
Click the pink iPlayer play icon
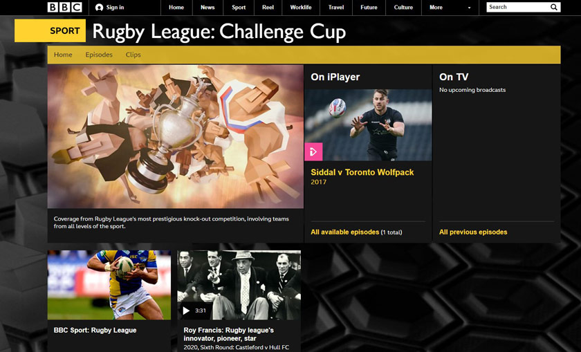click(x=313, y=151)
